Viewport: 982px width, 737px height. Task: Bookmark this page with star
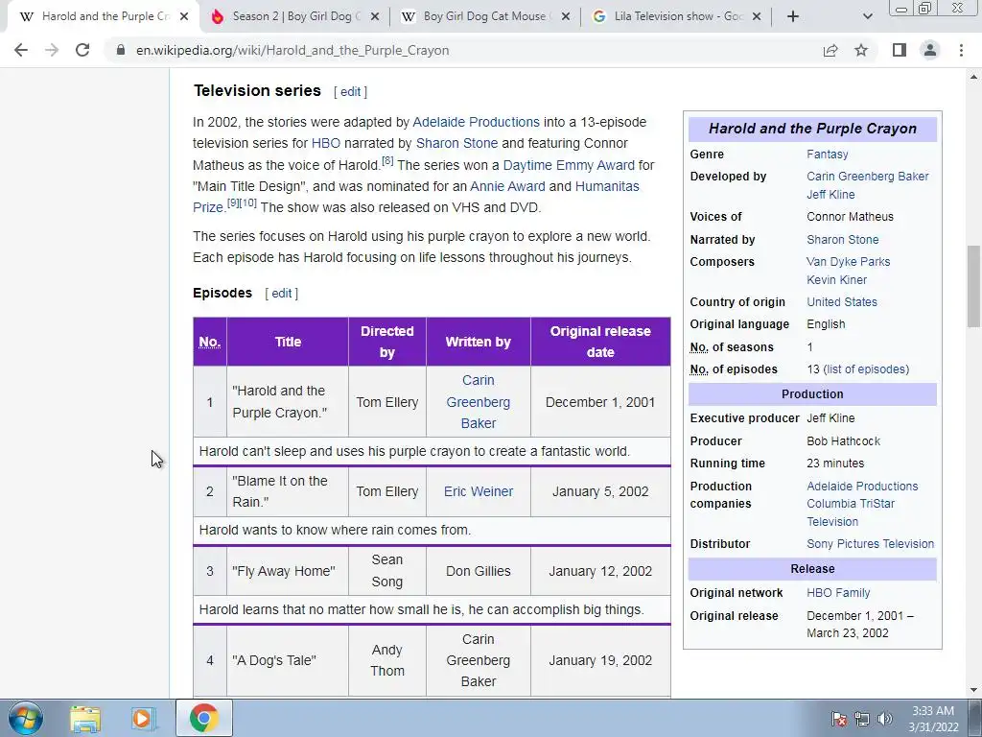pyautogui.click(x=861, y=50)
